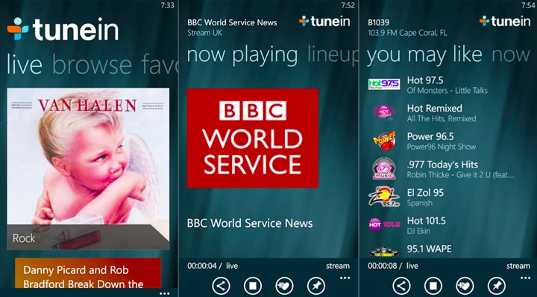
Task: Open Danny Picard and Rob Bradford tile
Action: 88,273
